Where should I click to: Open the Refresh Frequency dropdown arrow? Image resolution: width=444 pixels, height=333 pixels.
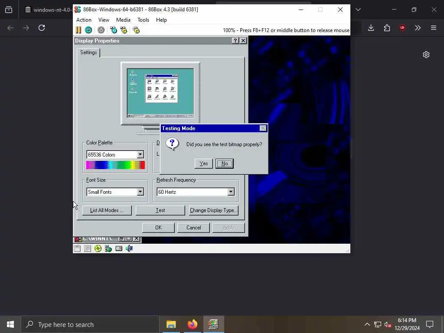[231, 192]
